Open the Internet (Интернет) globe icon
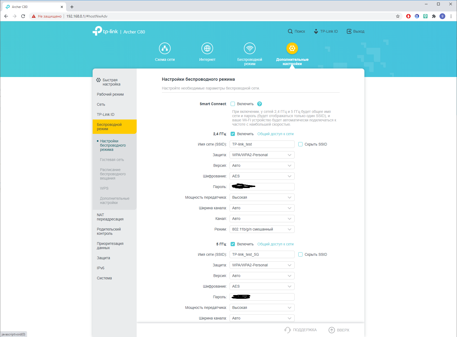This screenshot has width=457, height=337. (207, 48)
